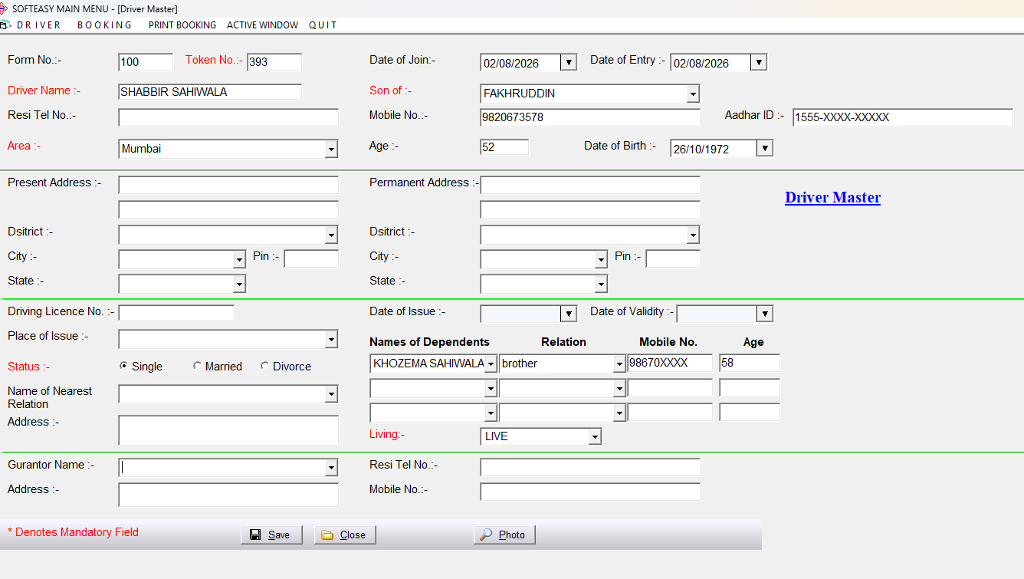Click the Close button
This screenshot has height=579, width=1024.
pyautogui.click(x=345, y=535)
